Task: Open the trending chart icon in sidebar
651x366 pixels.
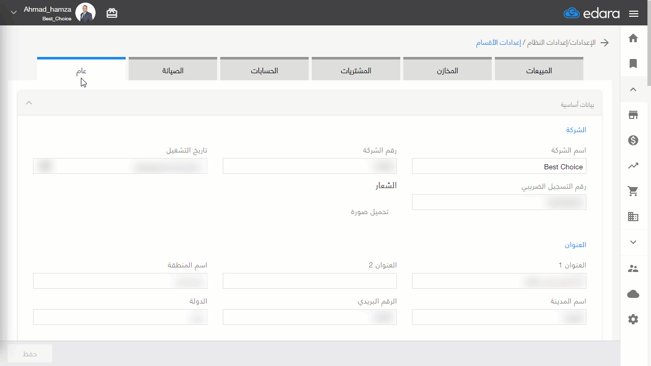Action: pyautogui.click(x=633, y=166)
